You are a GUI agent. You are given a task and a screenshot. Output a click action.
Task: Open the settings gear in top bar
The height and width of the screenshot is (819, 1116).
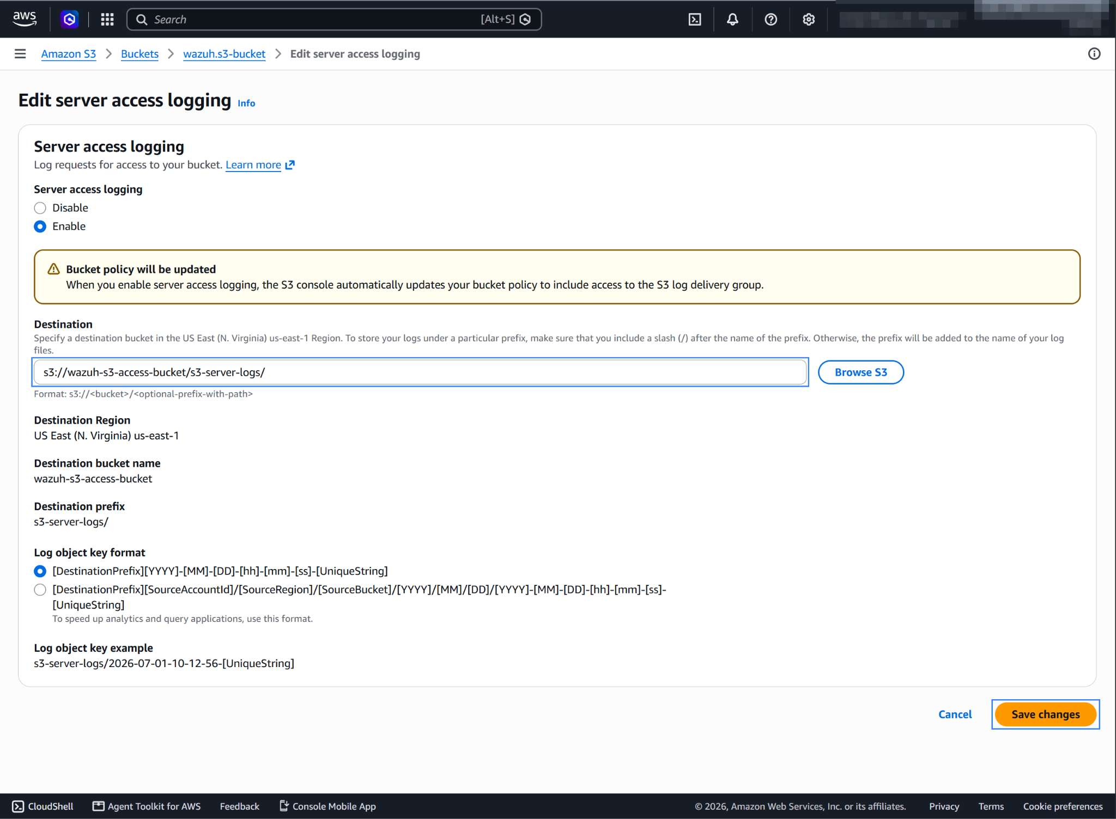pyautogui.click(x=809, y=20)
